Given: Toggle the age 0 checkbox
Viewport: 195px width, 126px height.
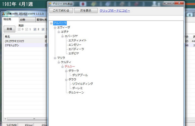Looking at the screenshot, I should [19, 29].
